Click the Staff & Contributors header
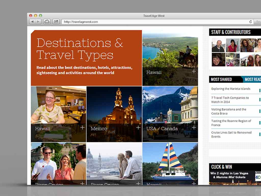The image size is (261, 196). pyautogui.click(x=235, y=32)
